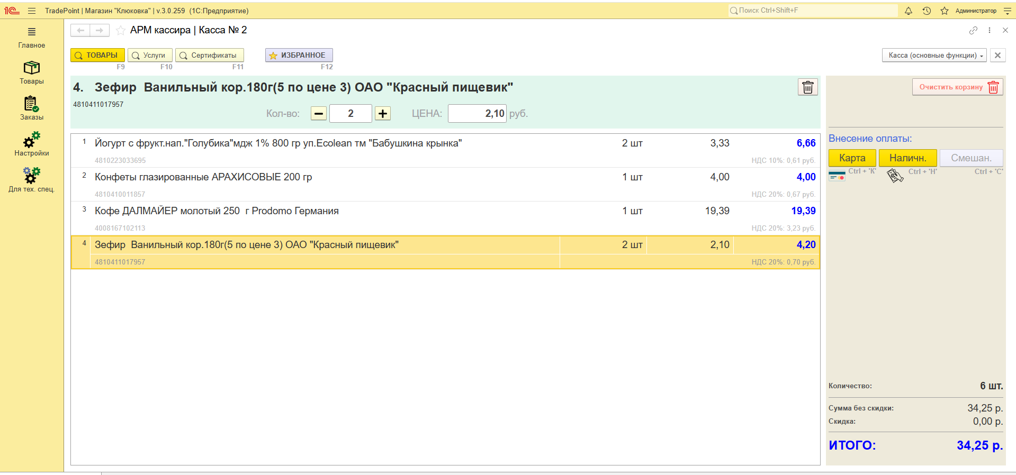The height and width of the screenshot is (475, 1016).
Task: Open the history clock icon
Action: [x=927, y=11]
